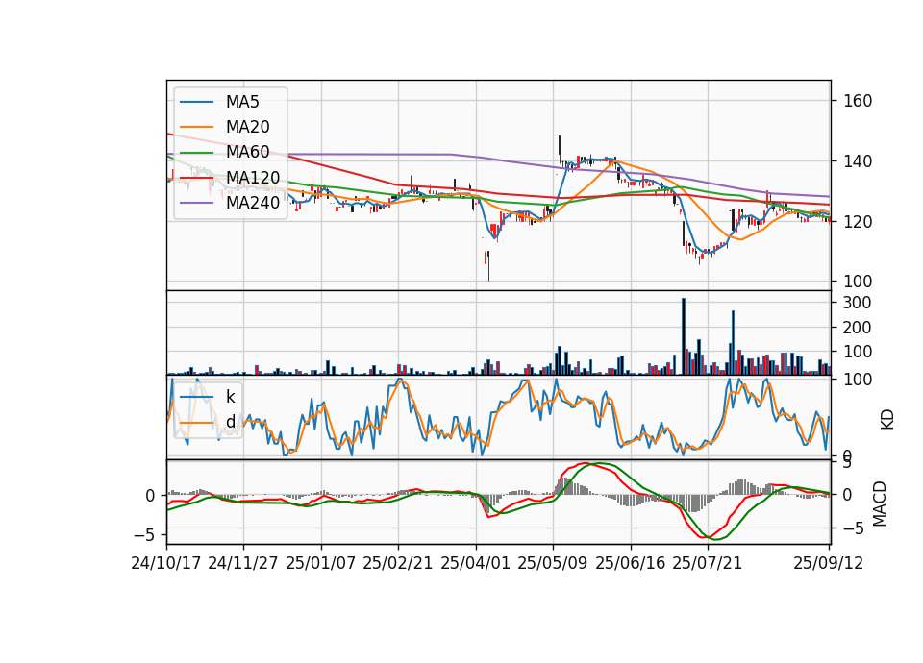Click the 'k' legend entry in KD panel
The height and width of the screenshot is (663, 923).
(230, 397)
